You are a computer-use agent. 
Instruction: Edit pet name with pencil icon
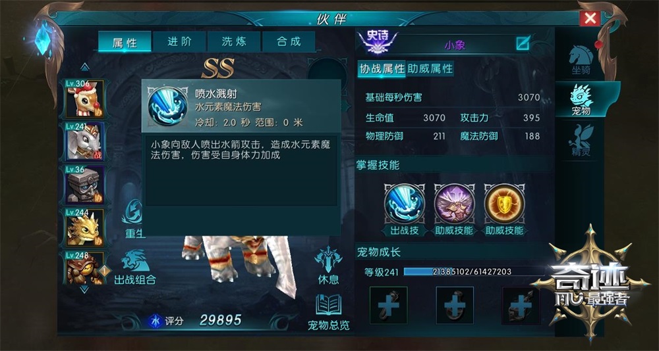pos(523,43)
